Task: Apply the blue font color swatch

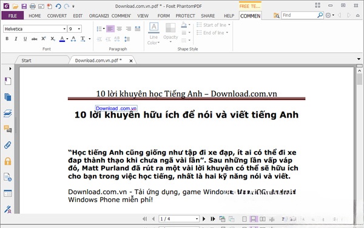Action: [x=62, y=39]
